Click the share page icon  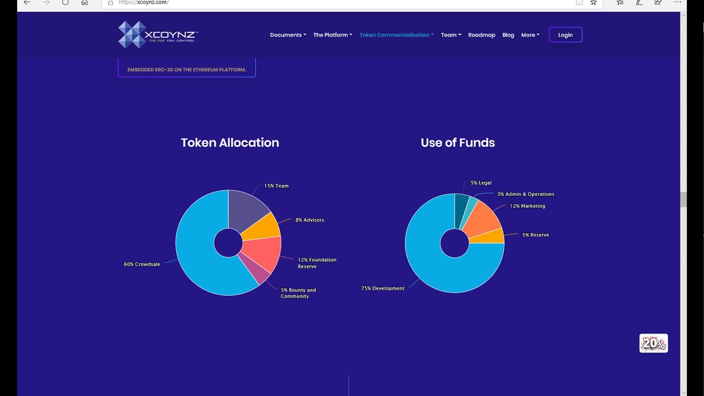coord(658,2)
